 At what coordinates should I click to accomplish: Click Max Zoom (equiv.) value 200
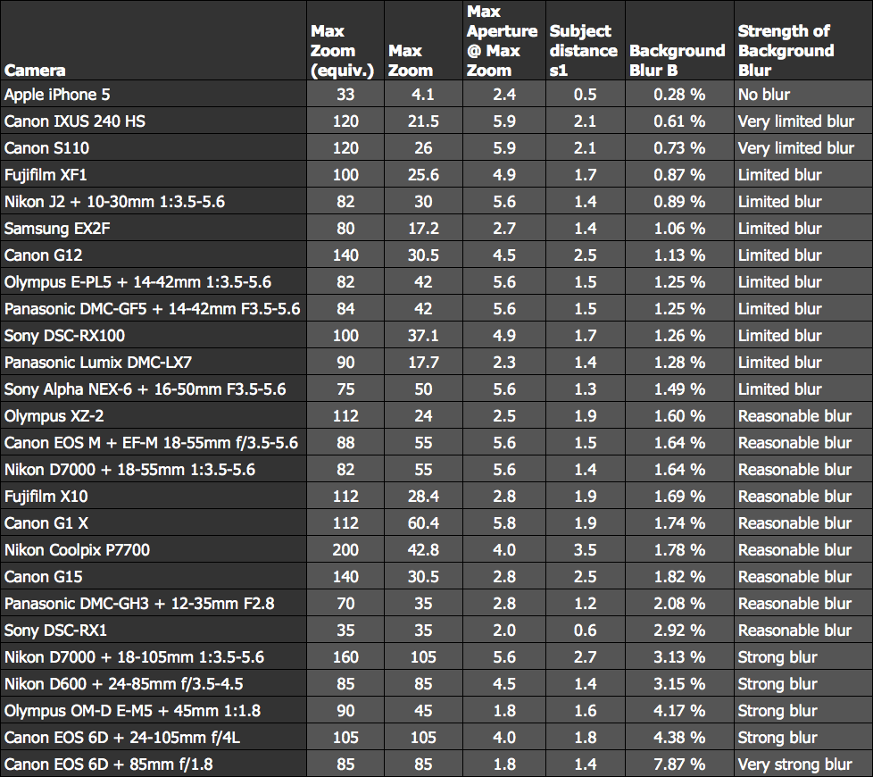345,550
